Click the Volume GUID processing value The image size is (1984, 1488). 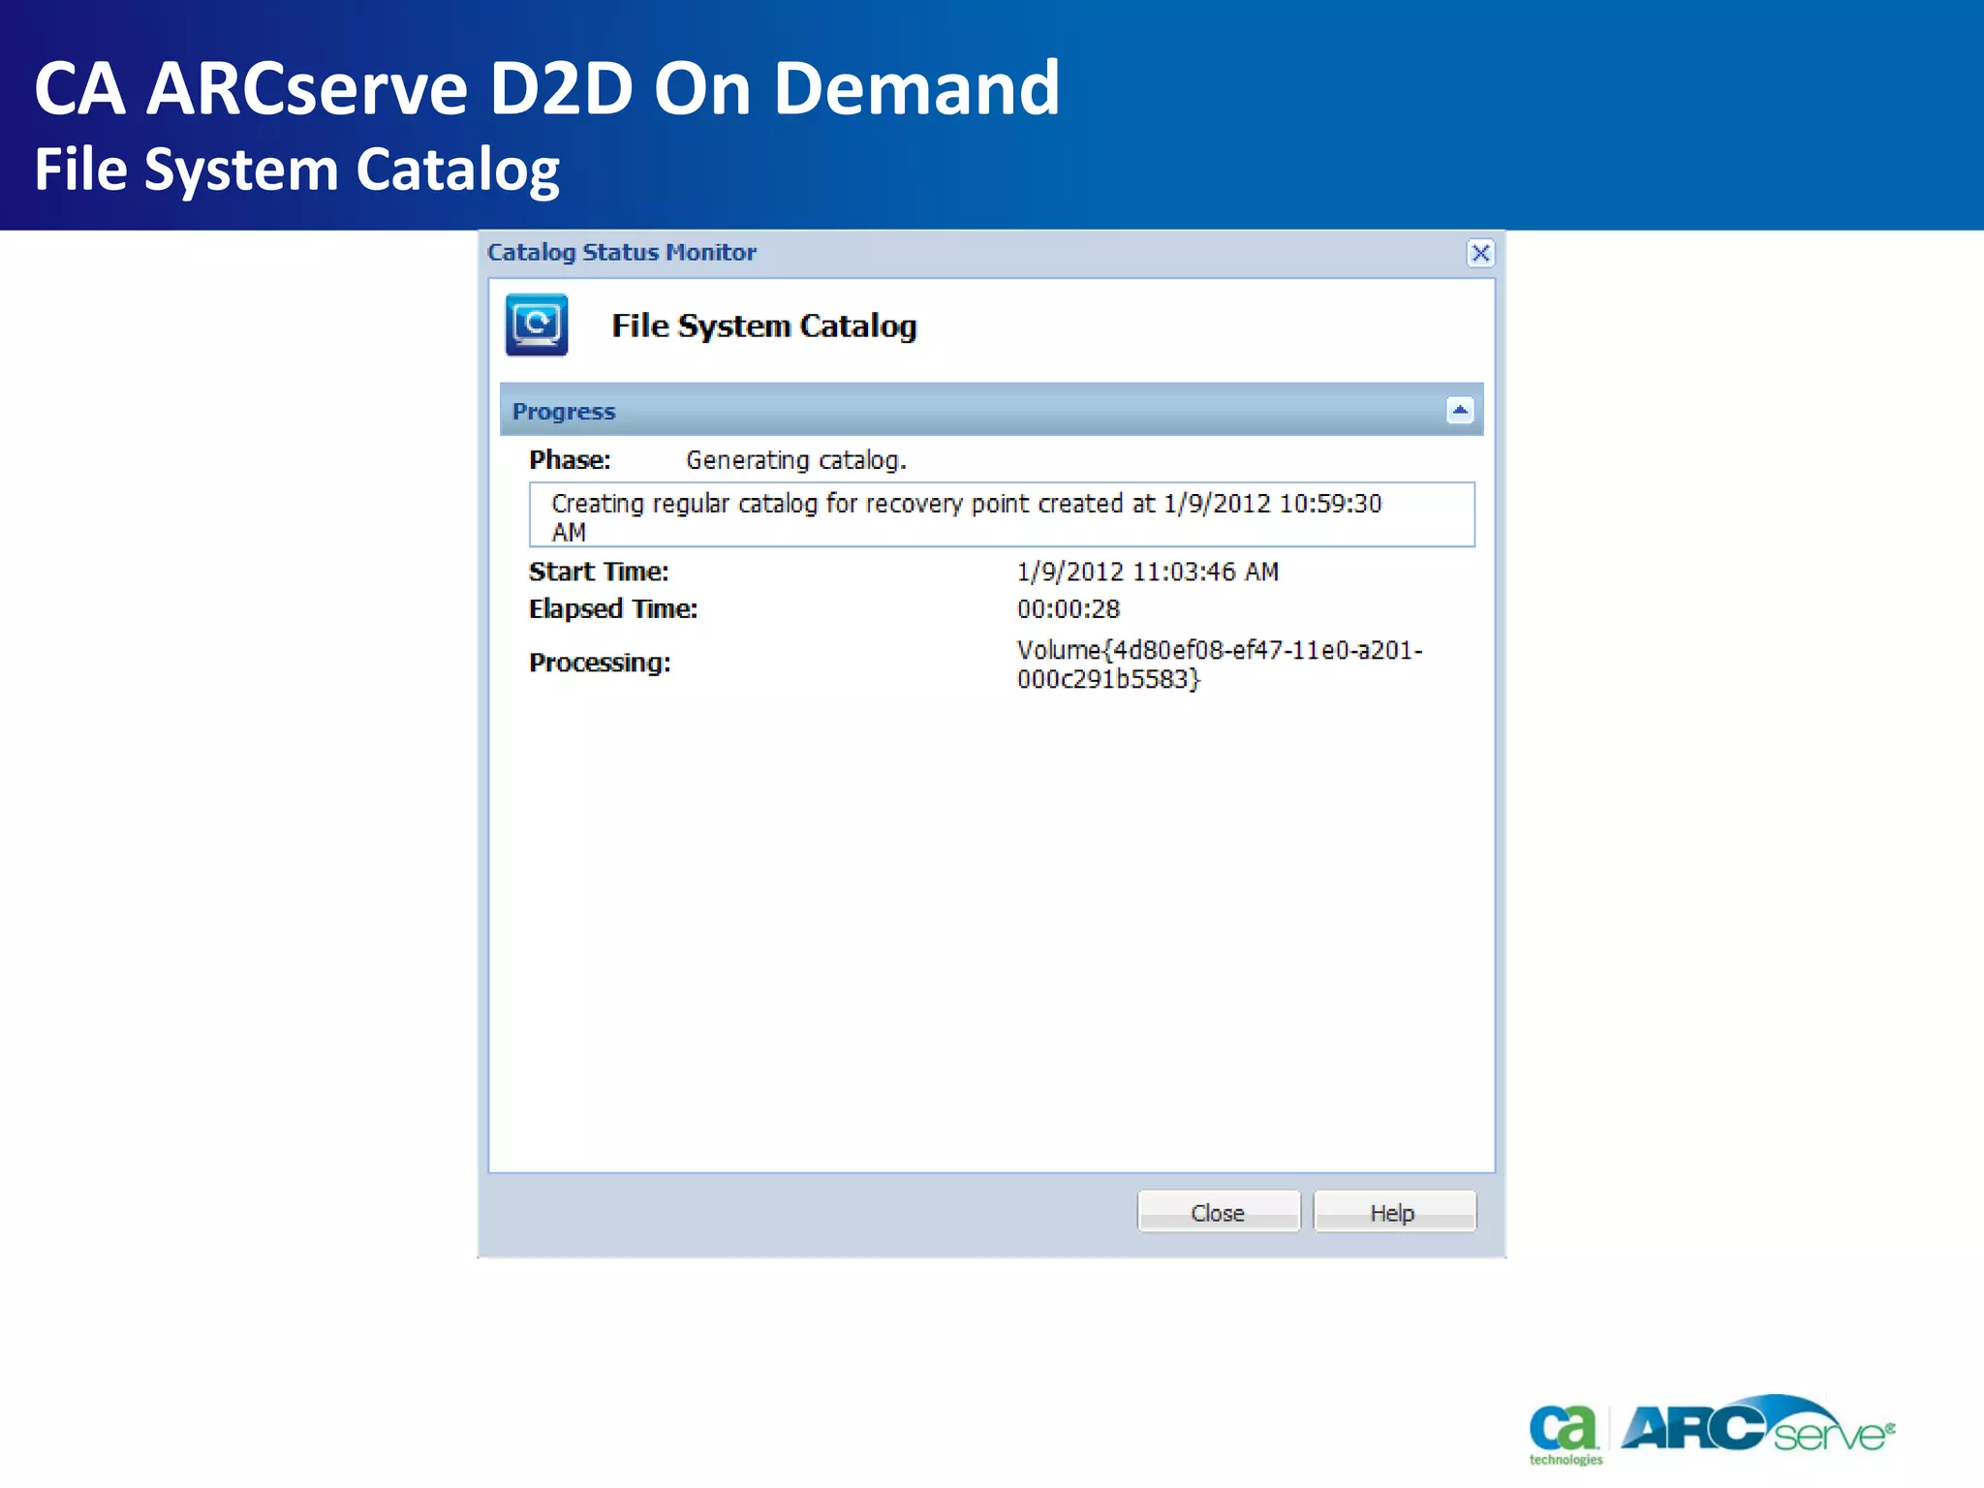click(x=1220, y=665)
